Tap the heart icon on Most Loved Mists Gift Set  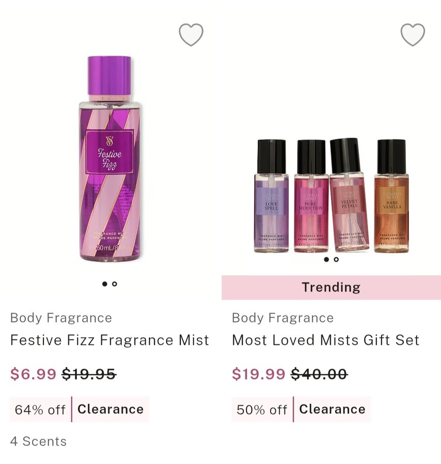(413, 35)
